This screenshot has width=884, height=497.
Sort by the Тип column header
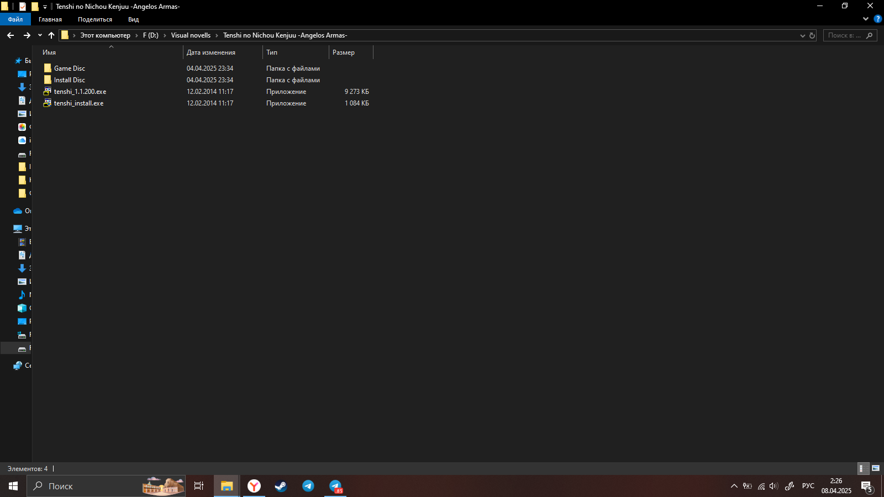pos(296,52)
